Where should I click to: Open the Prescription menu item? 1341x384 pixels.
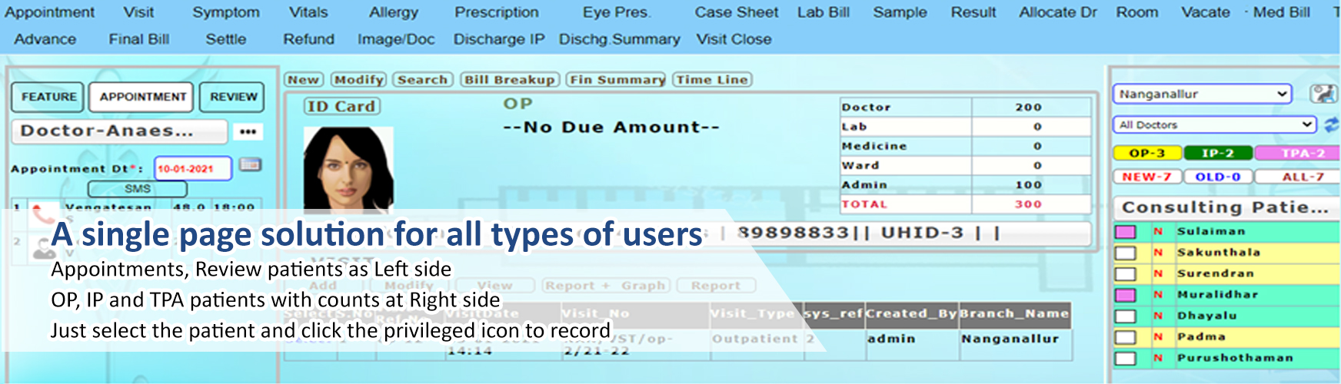point(496,12)
